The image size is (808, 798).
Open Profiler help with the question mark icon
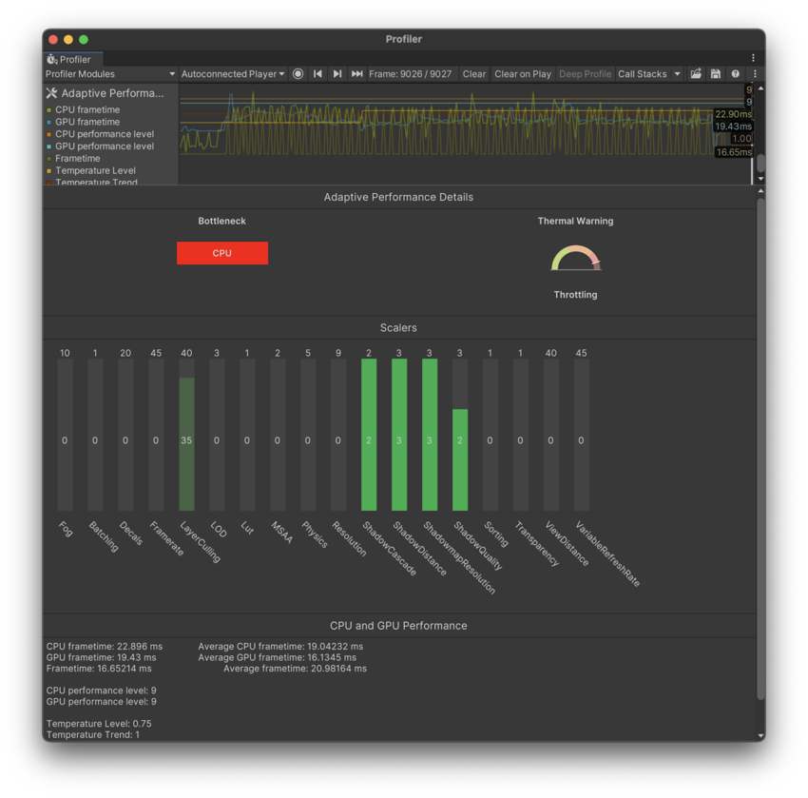(x=736, y=73)
